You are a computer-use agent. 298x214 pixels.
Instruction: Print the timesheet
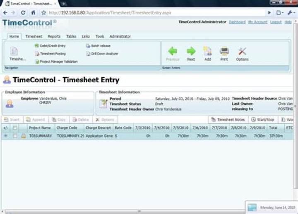point(224,54)
